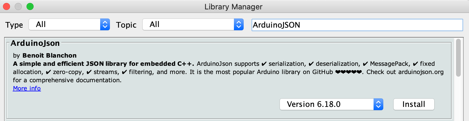Close the Library Manager window
This screenshot has height=121, width=469.
pyautogui.click(x=6, y=6)
